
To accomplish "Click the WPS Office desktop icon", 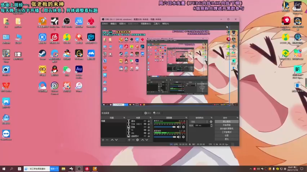I will click(x=6, y=87).
